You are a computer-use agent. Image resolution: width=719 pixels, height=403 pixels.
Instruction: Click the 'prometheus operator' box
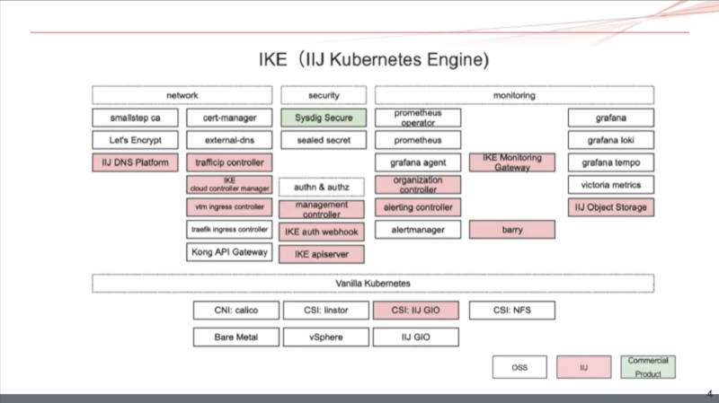click(418, 118)
